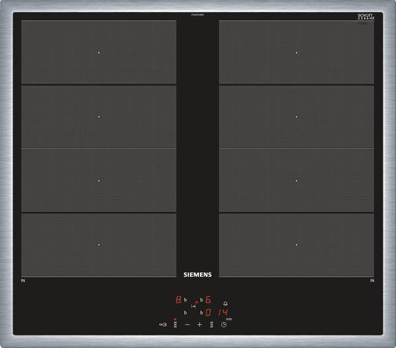The height and width of the screenshot is (348, 396).
Task: Touch the SCHOTT CERAN logo
Action: click(366, 17)
